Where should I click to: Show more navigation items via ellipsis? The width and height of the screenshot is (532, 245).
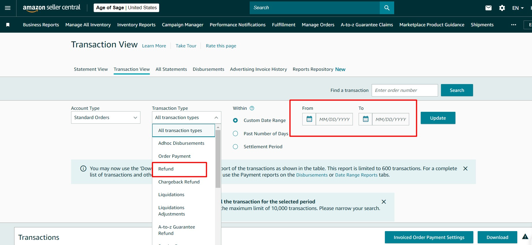coord(514,25)
